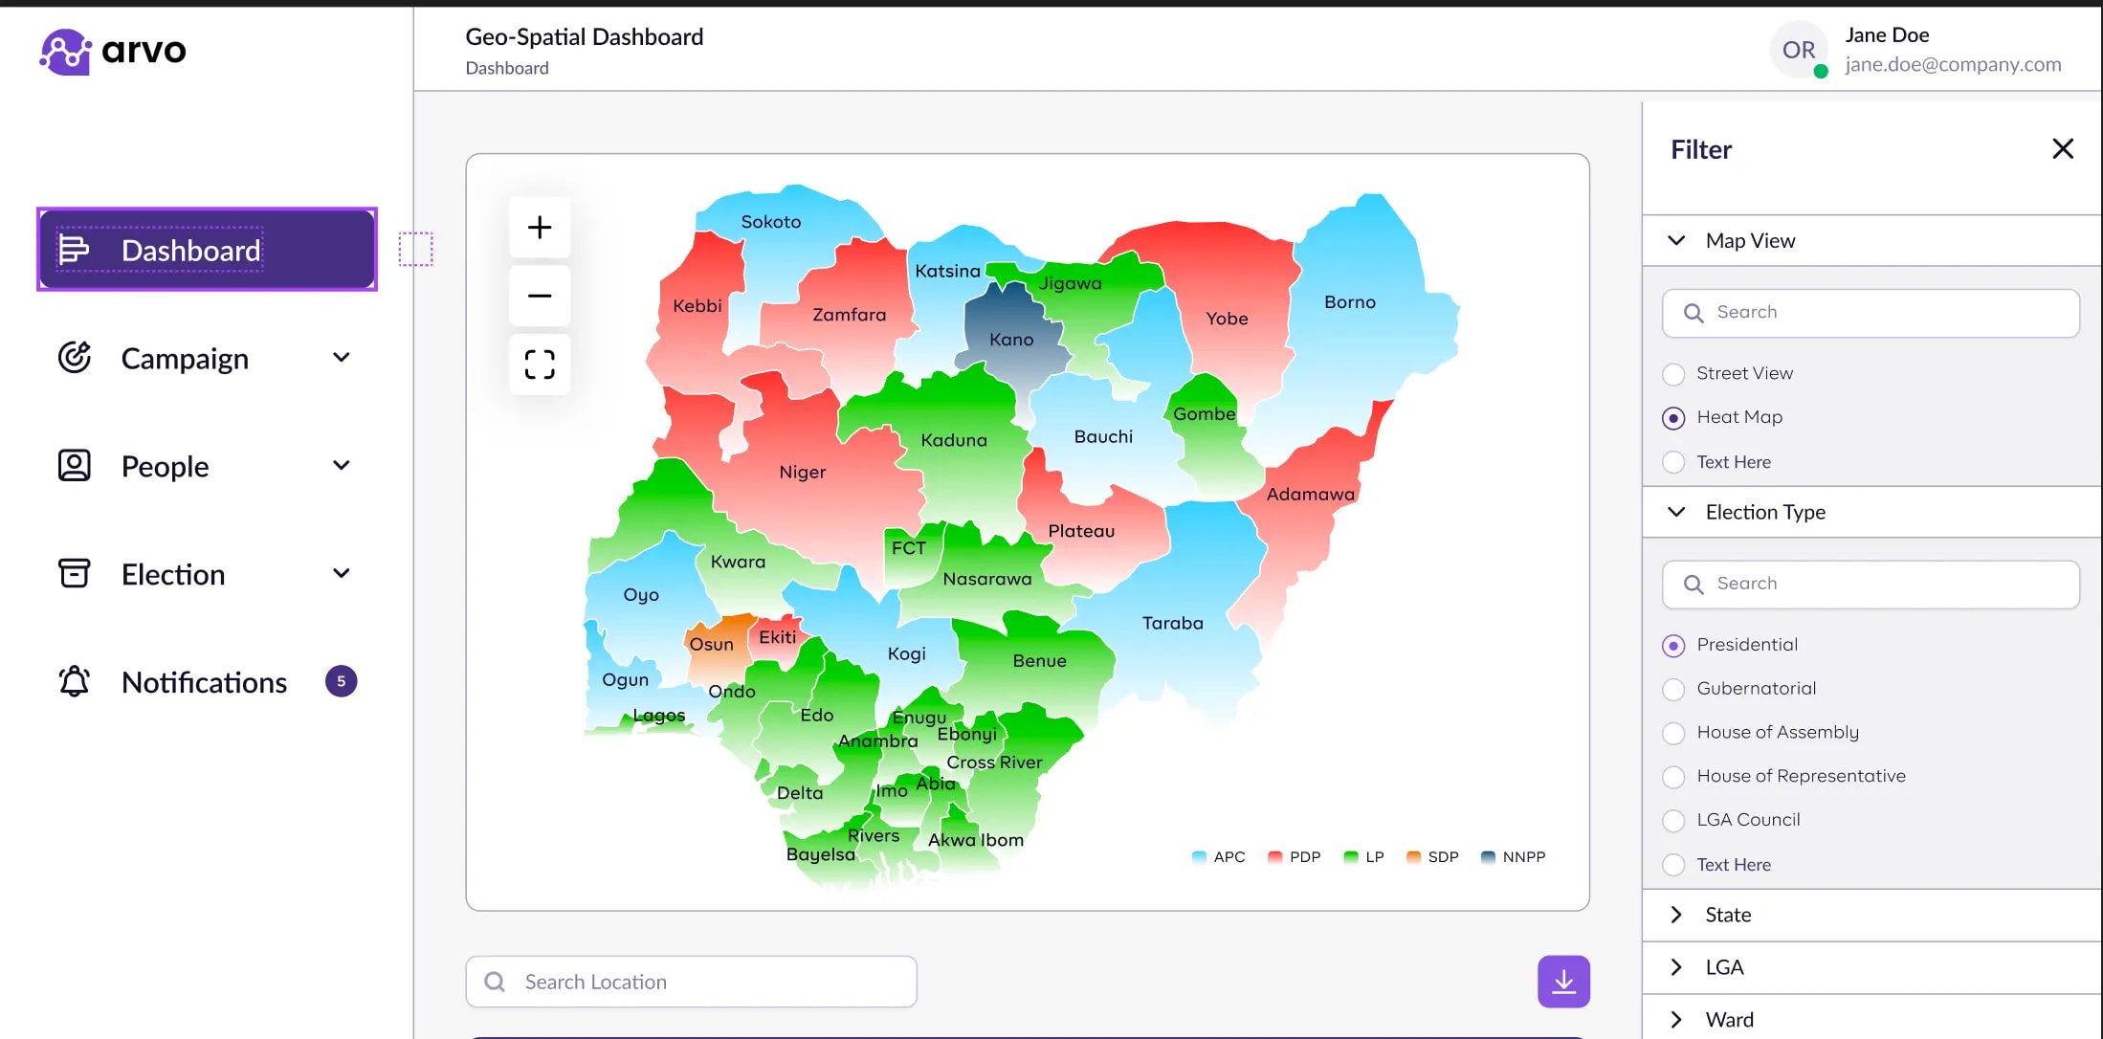
Task: Click the purple download button
Action: point(1563,982)
